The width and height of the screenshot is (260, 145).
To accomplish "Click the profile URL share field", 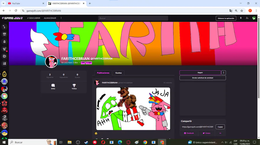I will click(198, 127).
